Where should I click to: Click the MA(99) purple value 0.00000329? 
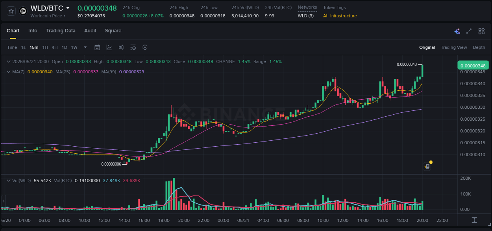click(131, 72)
